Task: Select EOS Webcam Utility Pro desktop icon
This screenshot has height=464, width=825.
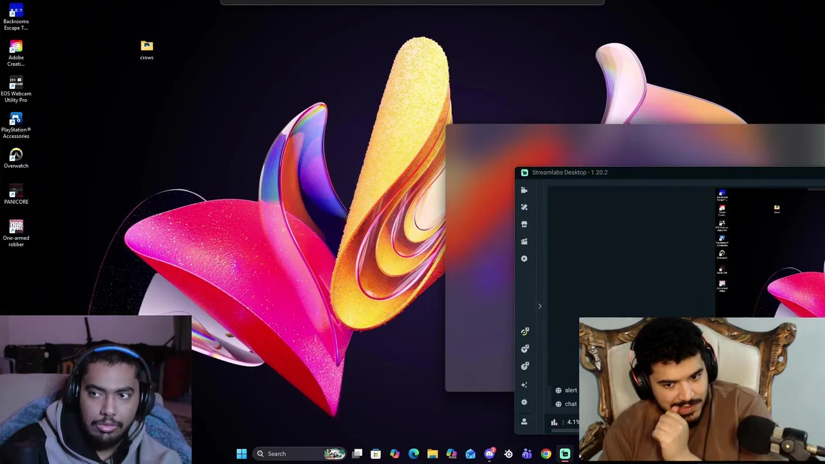Action: tap(16, 90)
